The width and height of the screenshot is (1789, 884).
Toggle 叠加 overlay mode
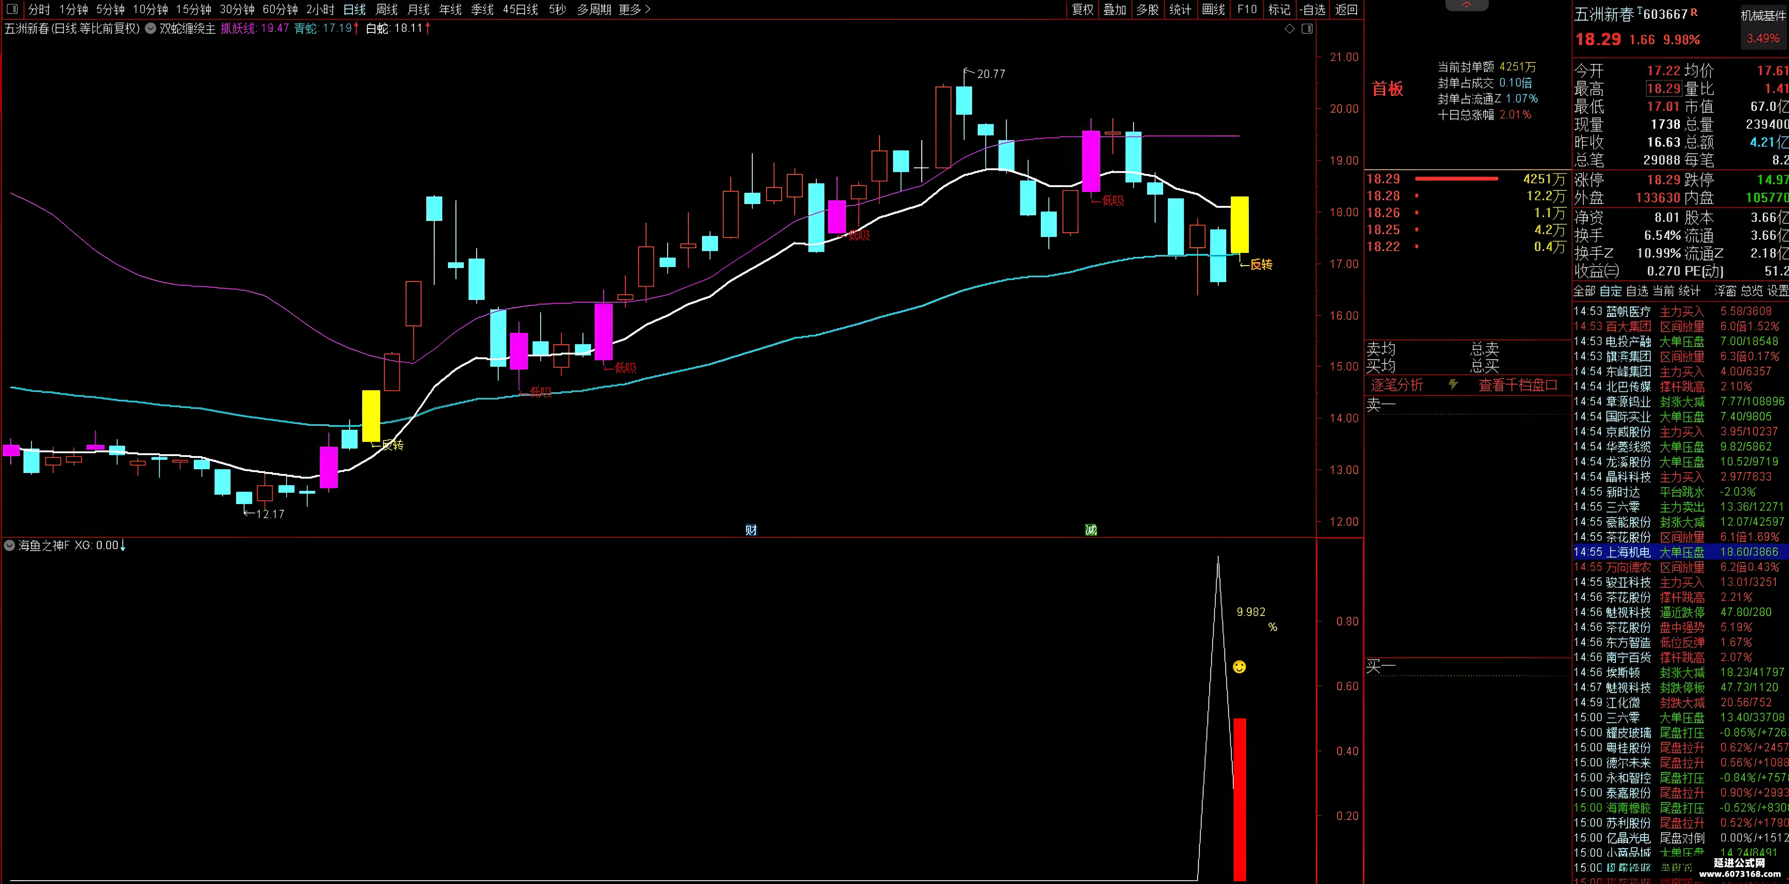[x=1115, y=9]
